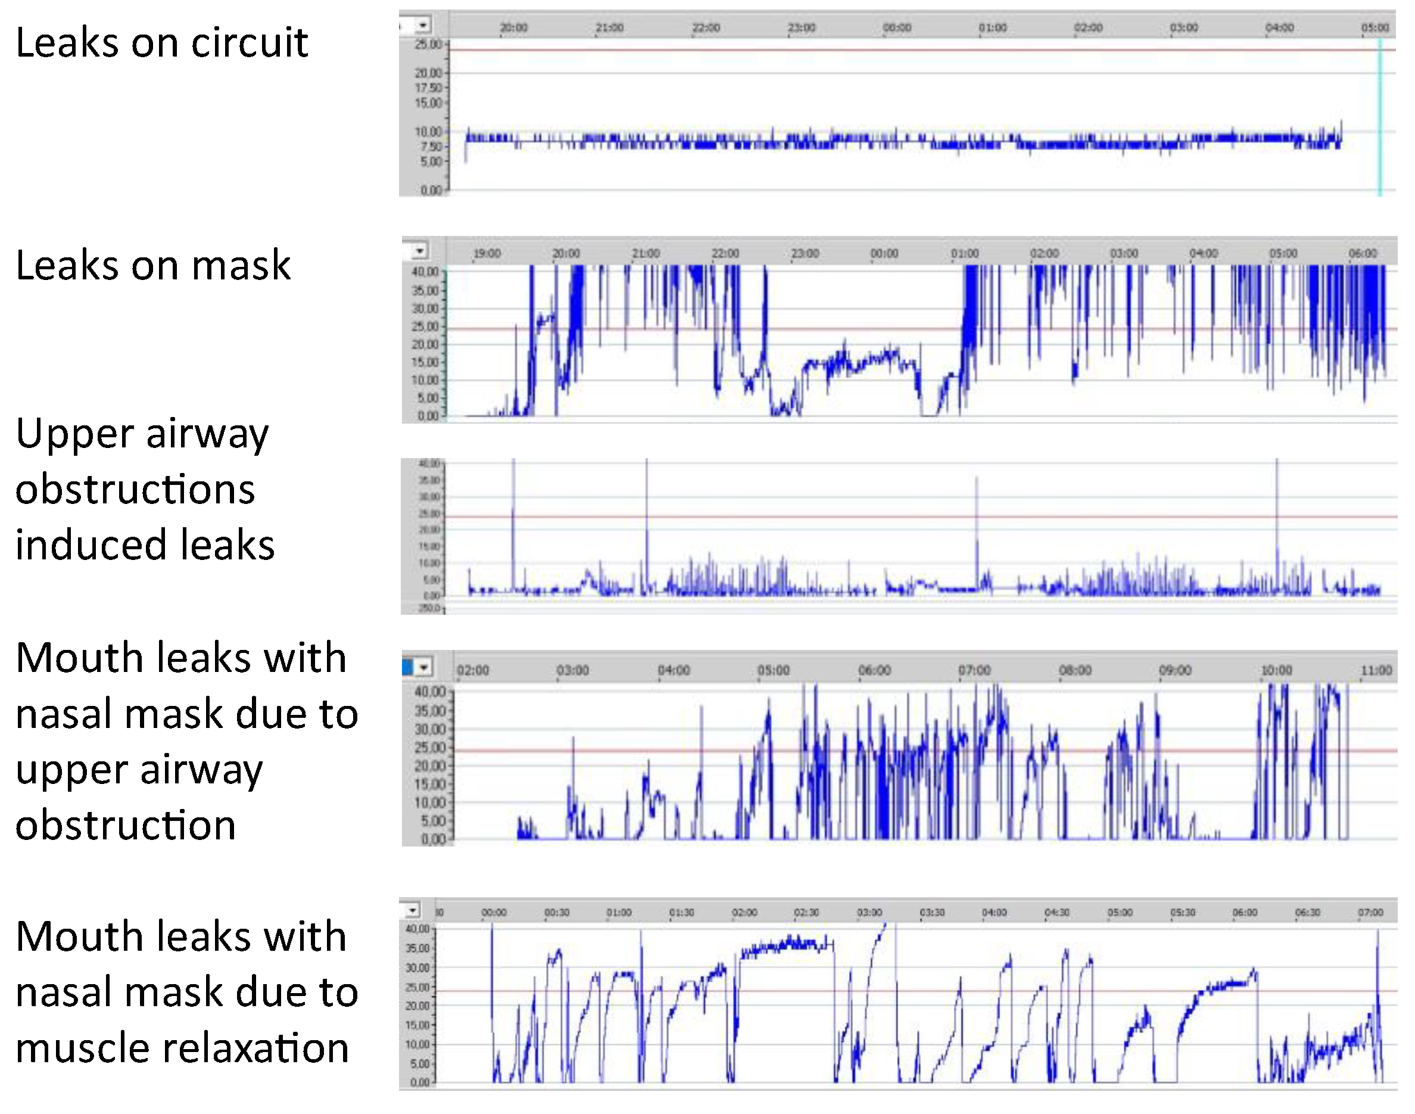Image resolution: width=1415 pixels, height=1114 pixels.
Task: Click 02:00 time label on fourth chart
Action: (x=473, y=671)
